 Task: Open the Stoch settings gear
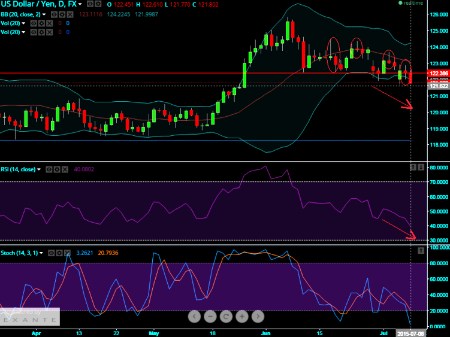click(x=59, y=253)
